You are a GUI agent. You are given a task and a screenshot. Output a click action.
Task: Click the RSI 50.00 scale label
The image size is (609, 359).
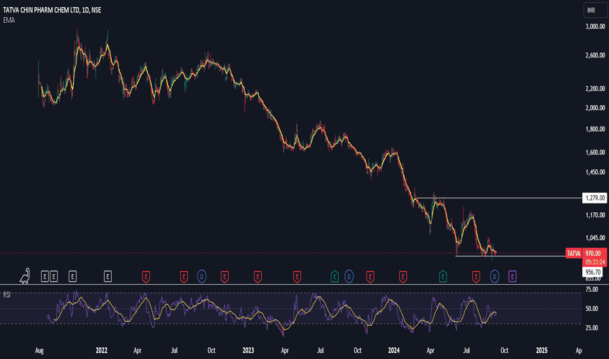pos(591,309)
